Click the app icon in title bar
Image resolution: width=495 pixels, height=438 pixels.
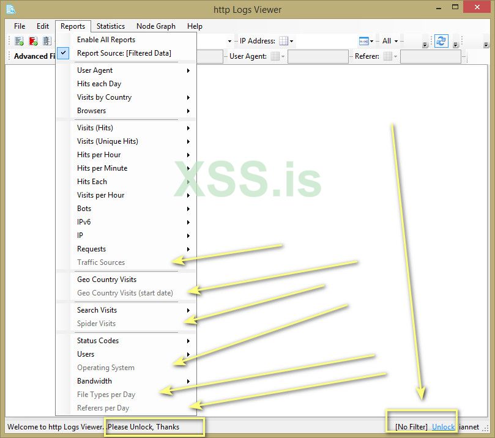11,10
